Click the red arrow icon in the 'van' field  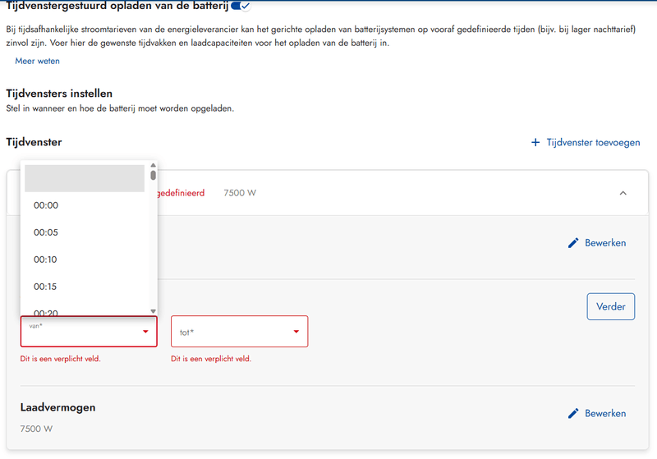(x=145, y=332)
